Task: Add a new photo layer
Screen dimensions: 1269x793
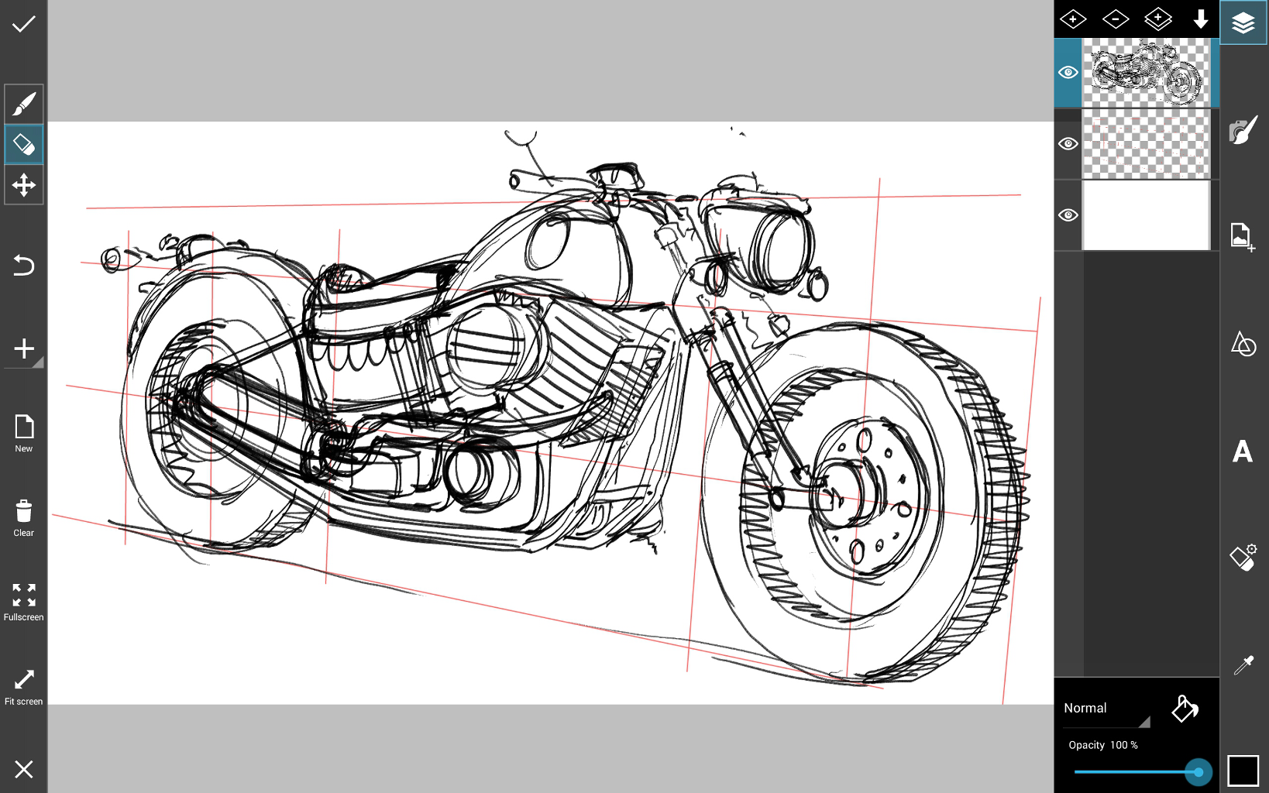Action: click(1243, 237)
